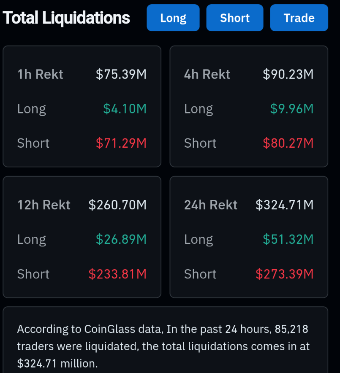Click the green $26.89M long value

click(x=121, y=240)
